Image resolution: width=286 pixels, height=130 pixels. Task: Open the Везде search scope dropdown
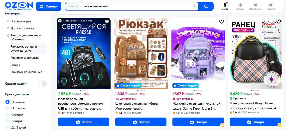click(x=73, y=6)
